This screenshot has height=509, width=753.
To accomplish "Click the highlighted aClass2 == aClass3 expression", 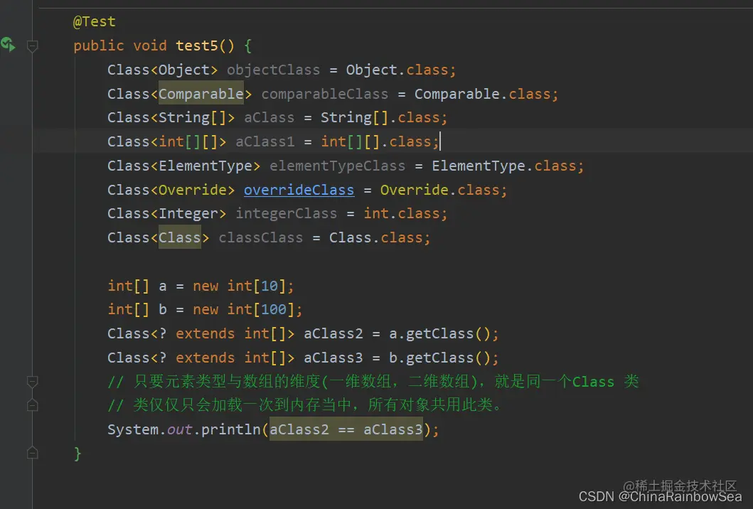I will (x=346, y=429).
